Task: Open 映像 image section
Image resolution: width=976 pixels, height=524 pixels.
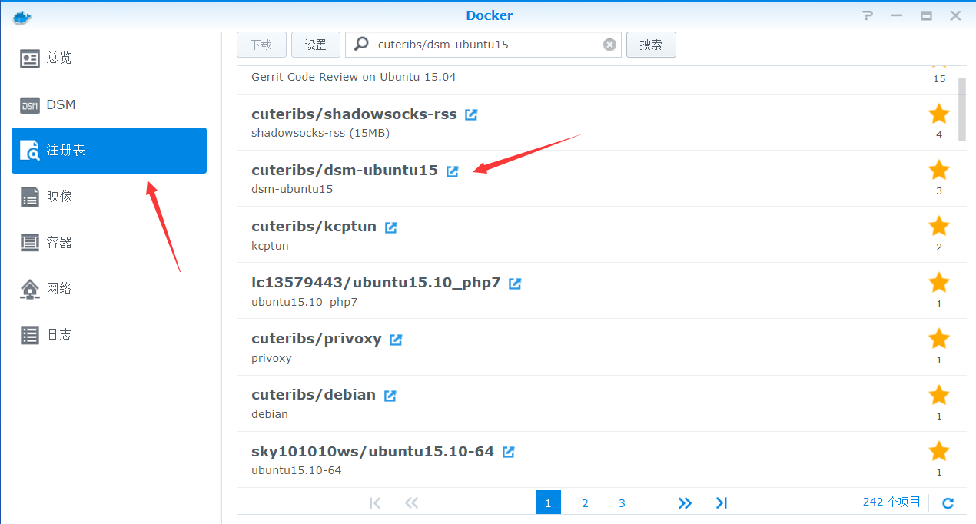Action: click(x=109, y=197)
